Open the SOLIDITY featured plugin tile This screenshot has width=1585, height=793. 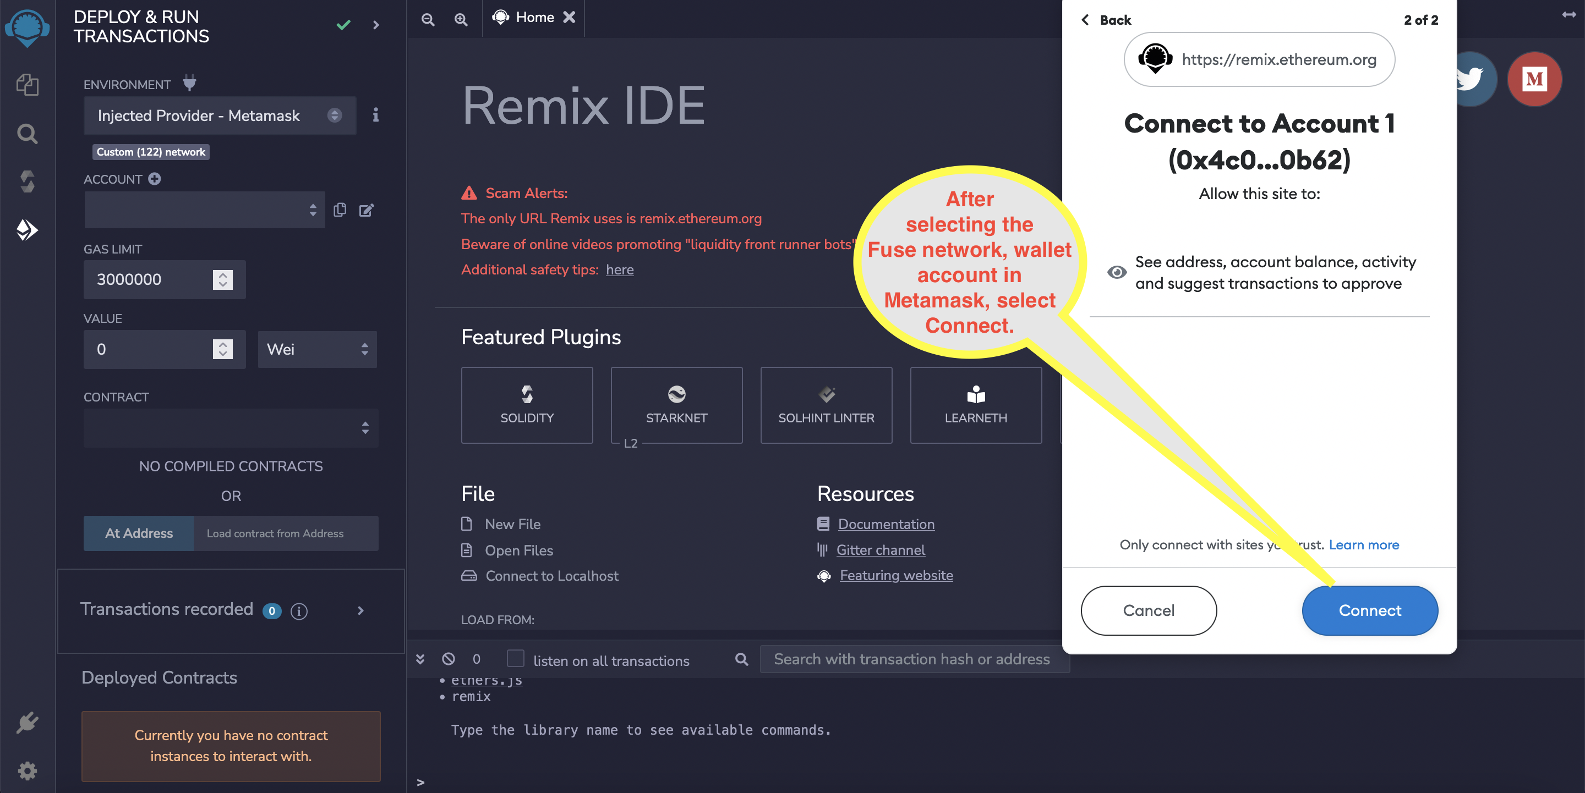click(527, 405)
